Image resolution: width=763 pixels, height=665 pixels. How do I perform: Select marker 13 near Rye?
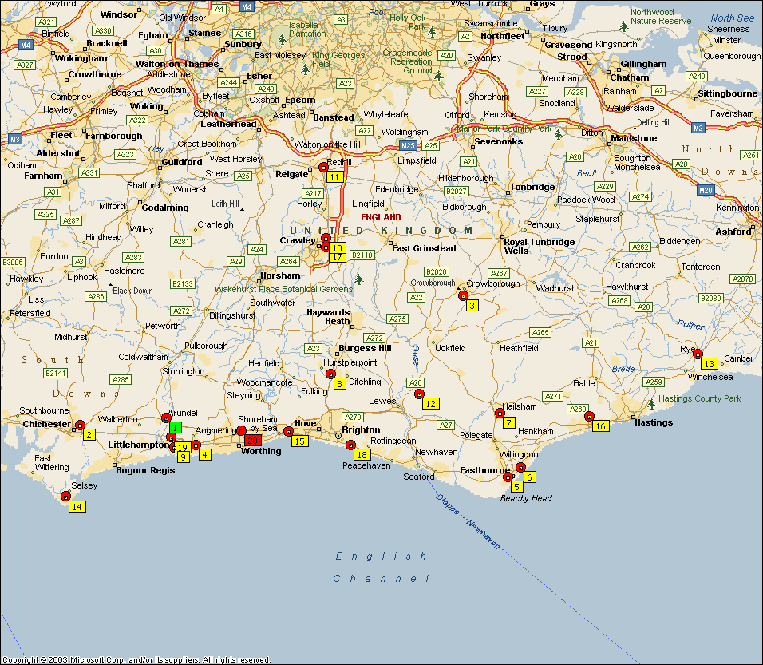[709, 364]
